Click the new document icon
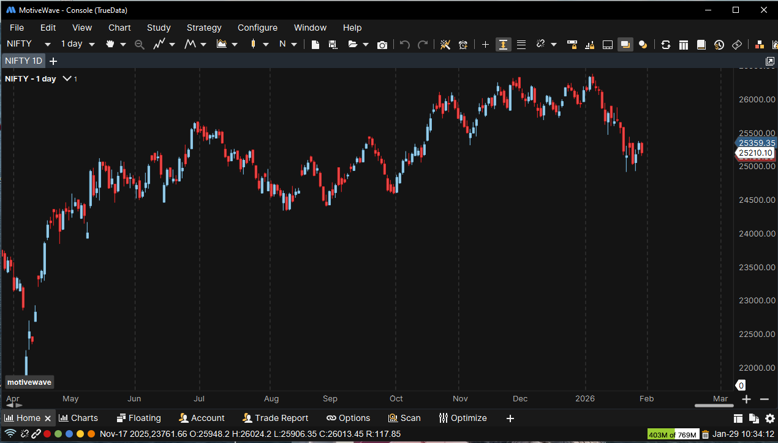Screen dimensions: 778x443 (315, 45)
